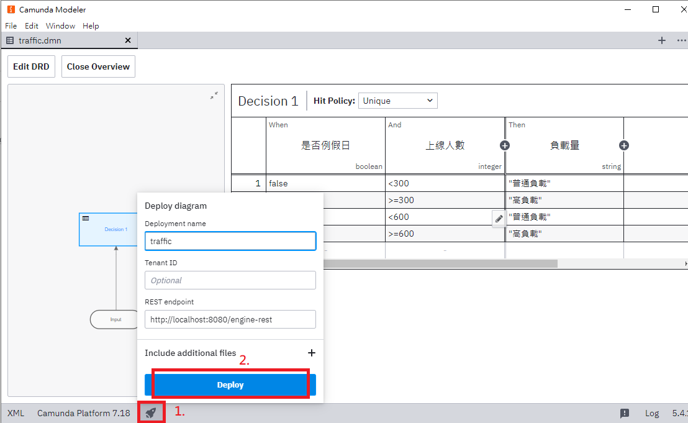Click the rocket deploy icon in status bar
Screen dimensions: 688x423
[151, 413]
